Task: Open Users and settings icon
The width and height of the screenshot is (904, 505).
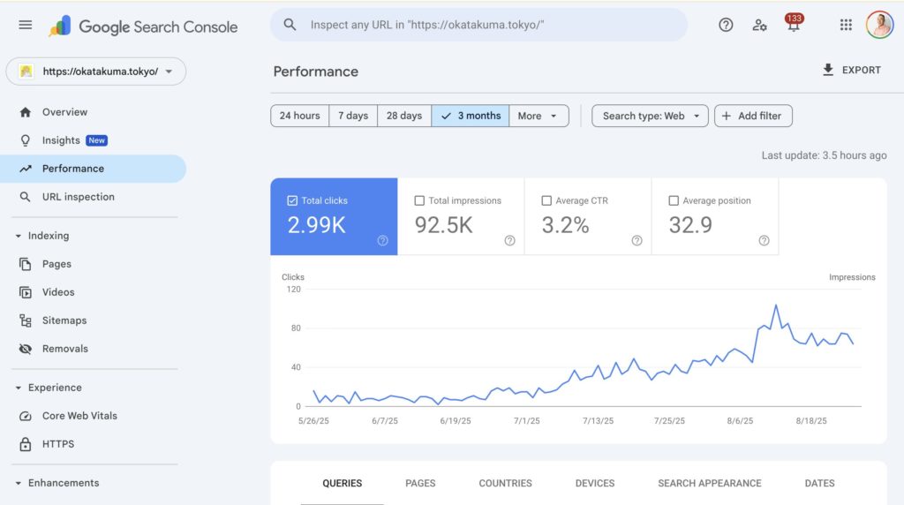Action: click(759, 25)
